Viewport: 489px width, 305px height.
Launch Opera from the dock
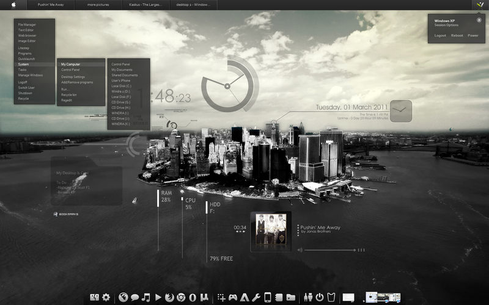tap(193, 297)
